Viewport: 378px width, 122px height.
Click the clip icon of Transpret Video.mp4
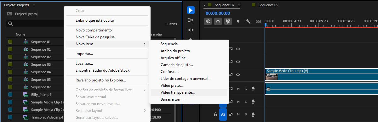click(x=26, y=117)
